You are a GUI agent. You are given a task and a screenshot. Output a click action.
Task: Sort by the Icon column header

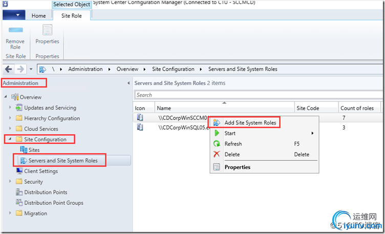coord(144,108)
